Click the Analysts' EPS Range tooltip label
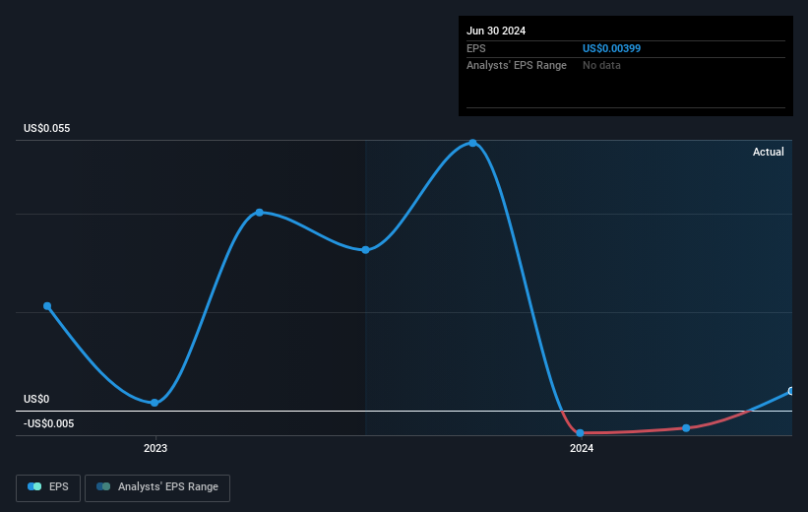Viewport: 808px width, 512px height. click(517, 66)
